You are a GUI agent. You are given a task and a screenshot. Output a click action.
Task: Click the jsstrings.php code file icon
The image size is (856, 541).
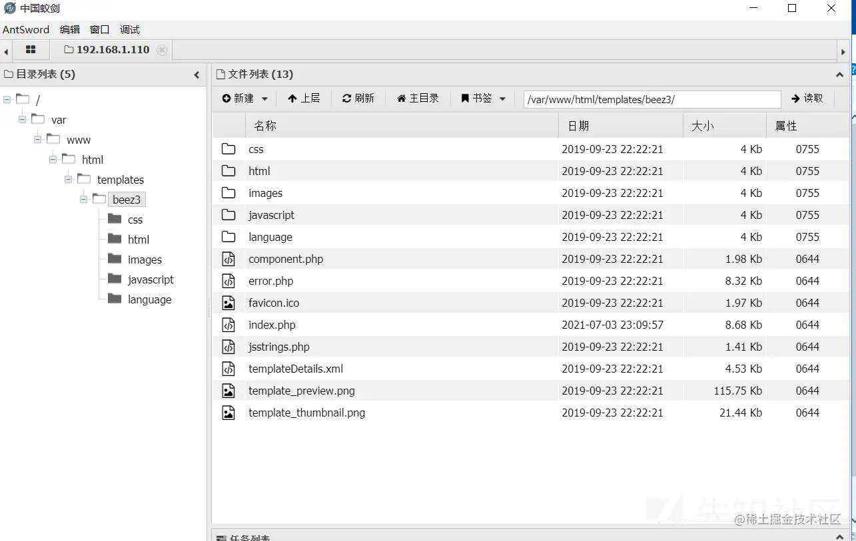[x=228, y=347]
